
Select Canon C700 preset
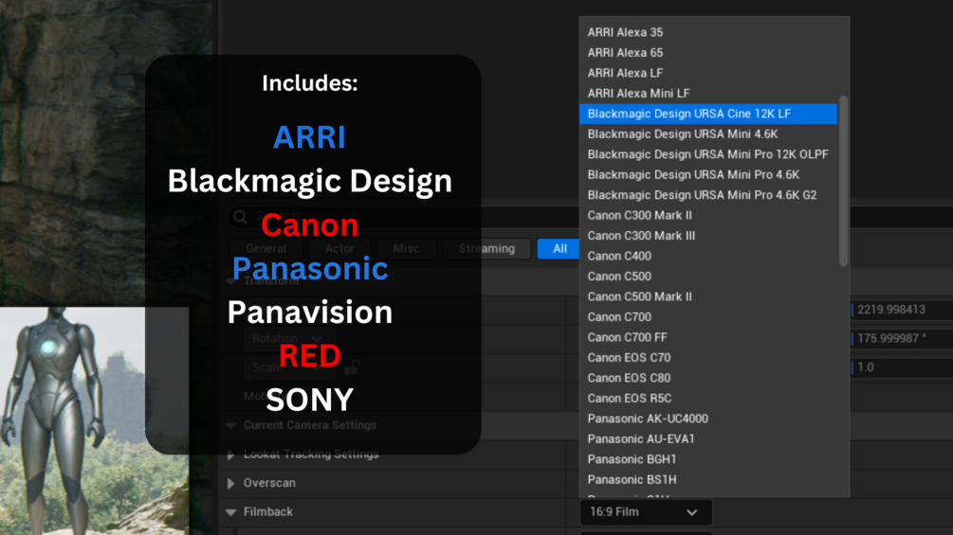coord(708,316)
